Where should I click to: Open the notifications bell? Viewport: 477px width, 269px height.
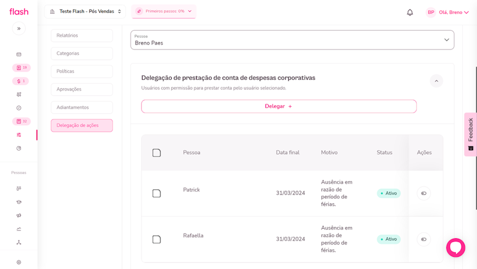point(410,13)
